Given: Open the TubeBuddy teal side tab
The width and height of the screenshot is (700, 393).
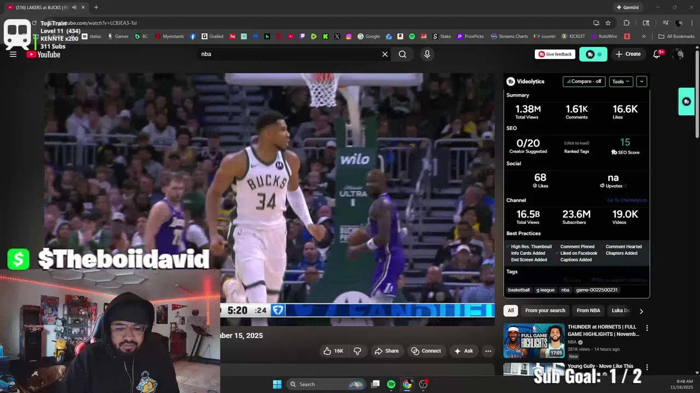Looking at the screenshot, I should 686,102.
